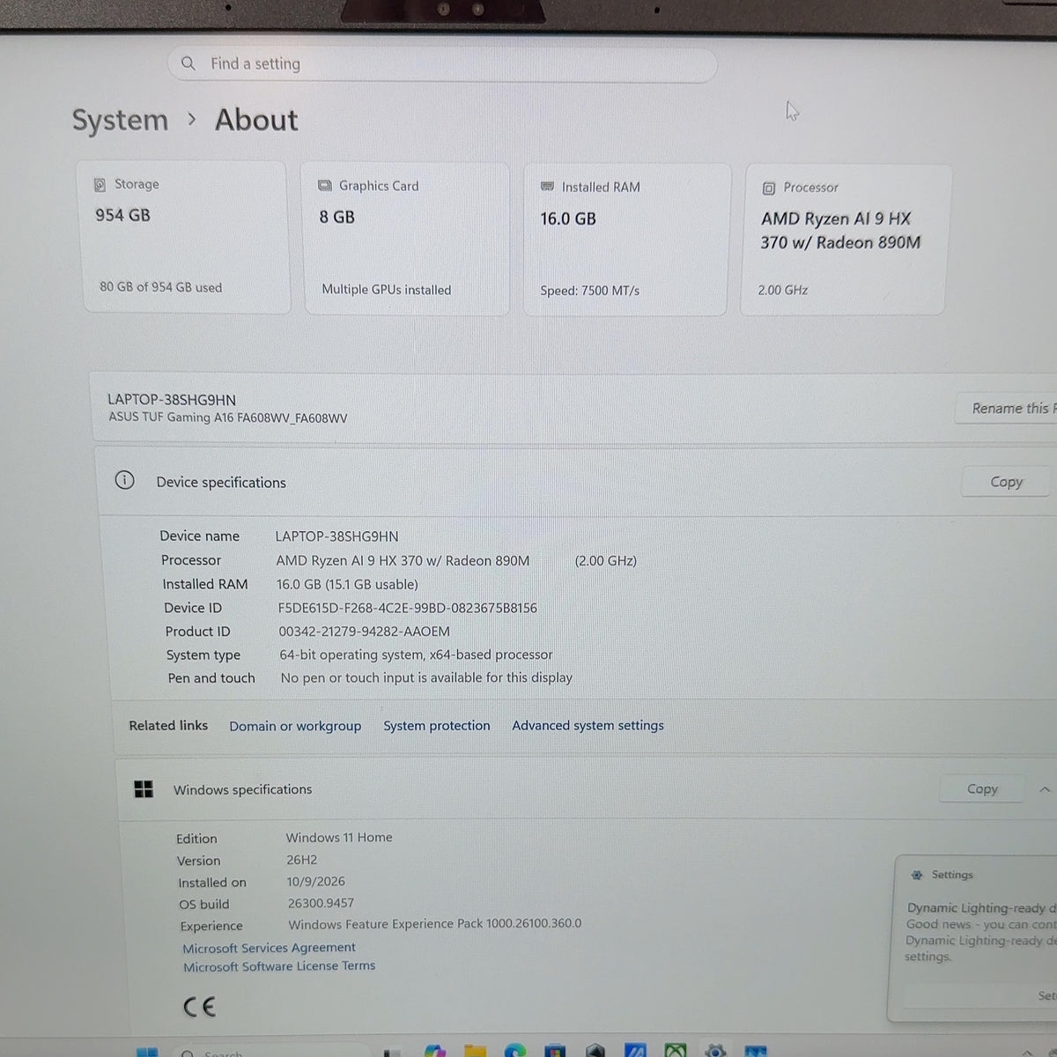The width and height of the screenshot is (1057, 1057).
Task: Open the Microsoft Services Agreement link
Action: [x=269, y=948]
